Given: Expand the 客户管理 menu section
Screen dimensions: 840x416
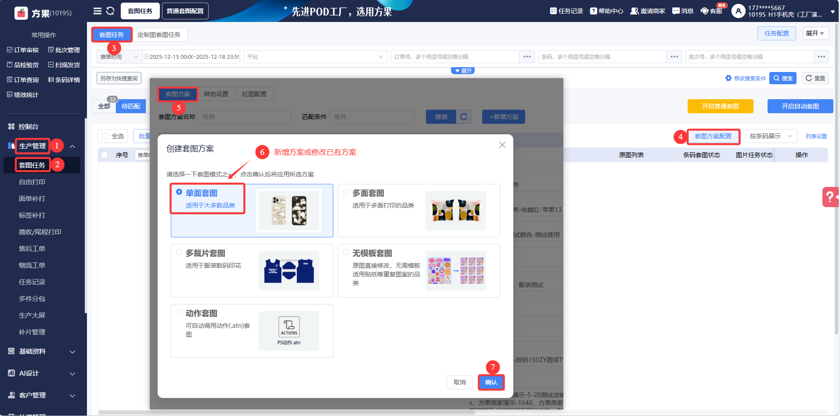Looking at the screenshot, I should [73, 395].
